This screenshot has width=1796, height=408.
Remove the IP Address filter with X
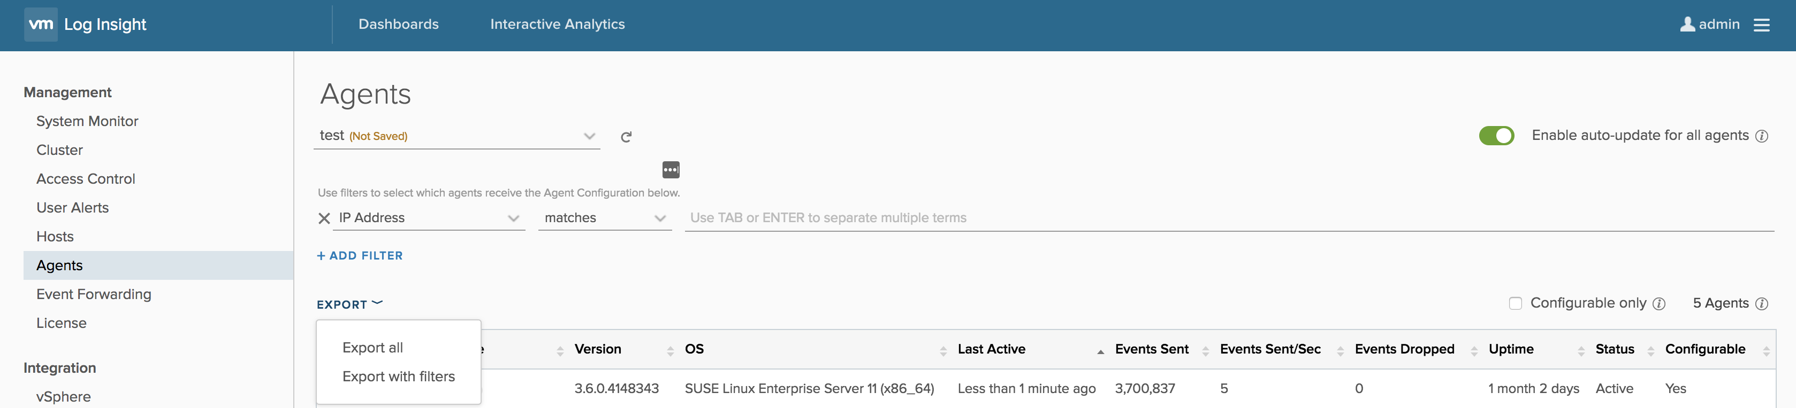(x=324, y=218)
